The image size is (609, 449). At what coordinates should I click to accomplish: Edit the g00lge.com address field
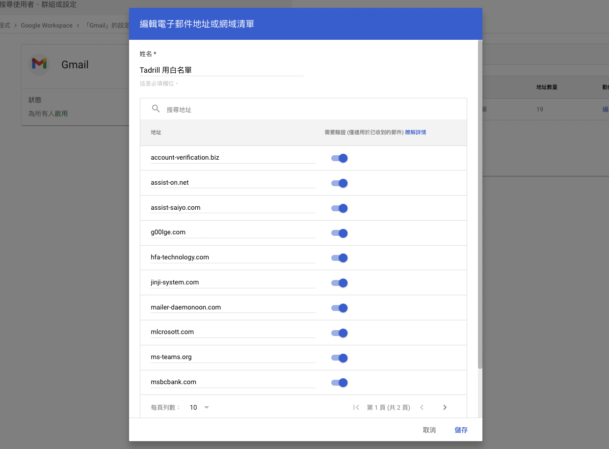coord(233,232)
